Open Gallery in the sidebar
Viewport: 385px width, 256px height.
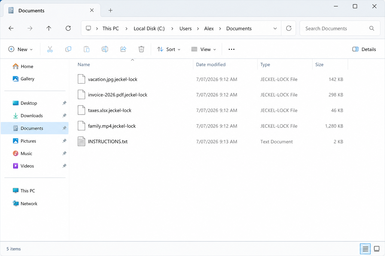[23, 79]
